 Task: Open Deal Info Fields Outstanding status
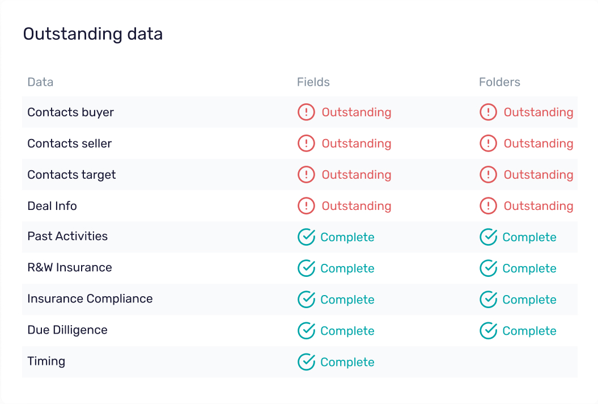356,206
